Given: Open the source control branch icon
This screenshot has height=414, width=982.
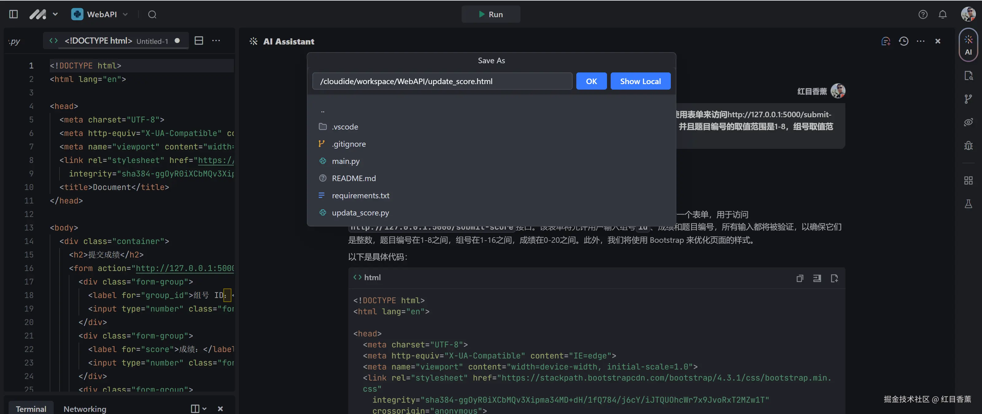Looking at the screenshot, I should (968, 99).
